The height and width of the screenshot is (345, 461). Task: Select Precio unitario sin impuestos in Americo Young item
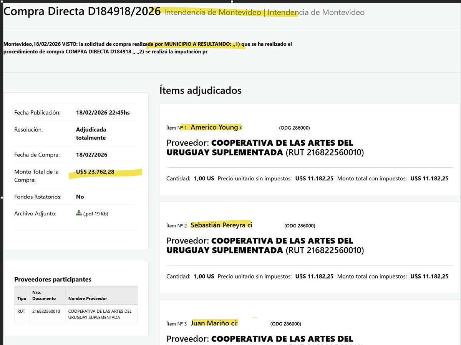point(275,178)
